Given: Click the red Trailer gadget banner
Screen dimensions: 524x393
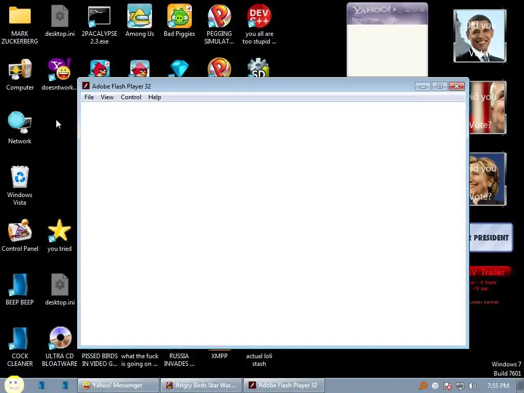Looking at the screenshot, I should click(x=490, y=272).
